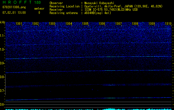Select observer name Masayuki Kobayashi

[99, 3]
